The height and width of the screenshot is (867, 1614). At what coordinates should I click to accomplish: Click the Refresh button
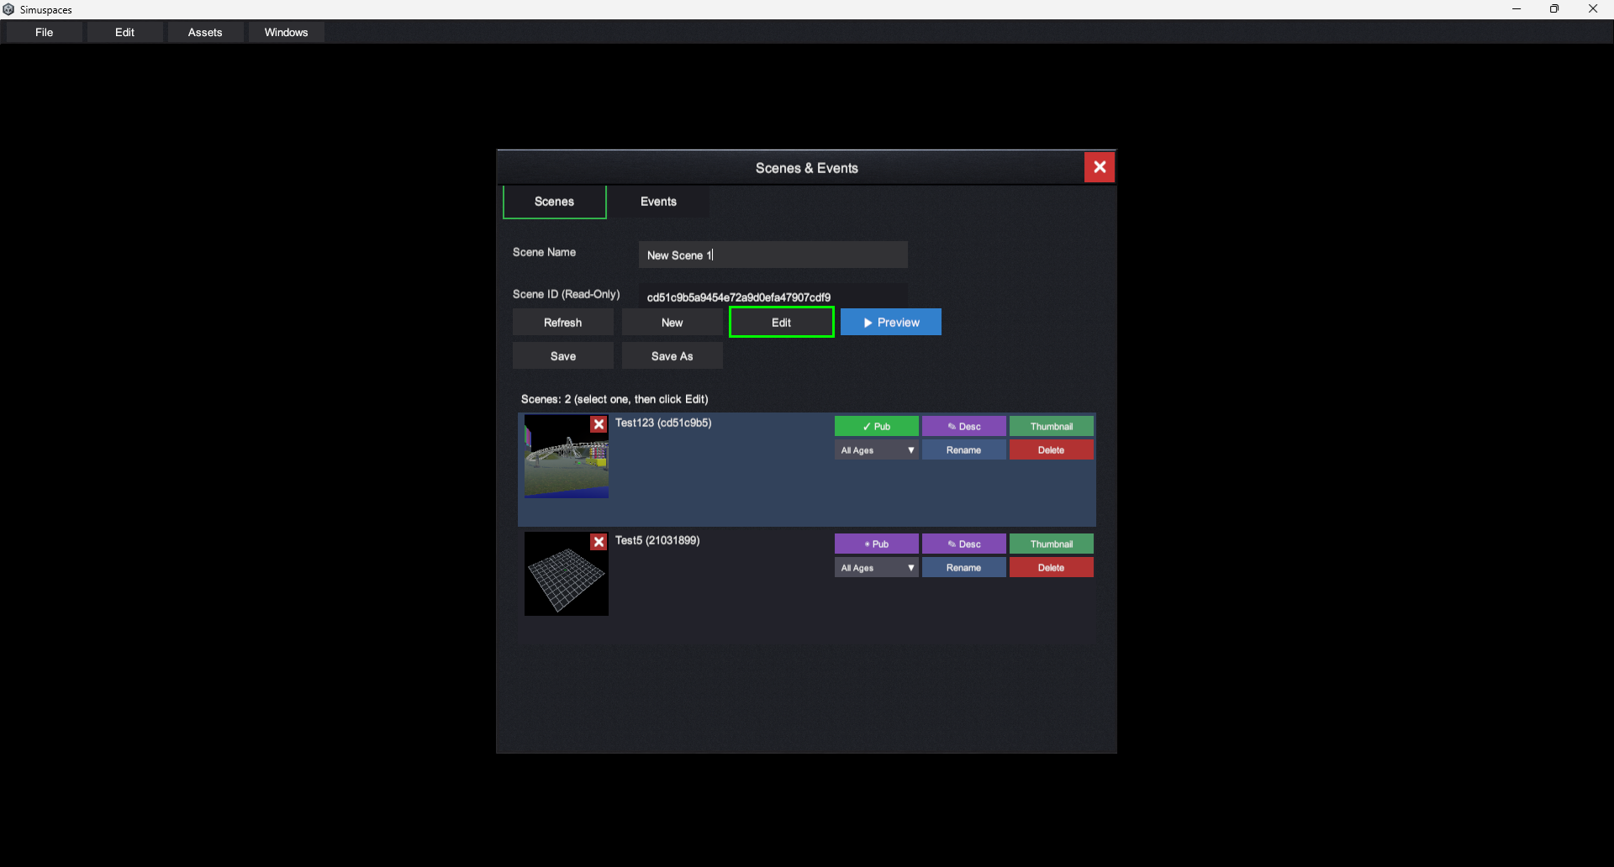(563, 323)
